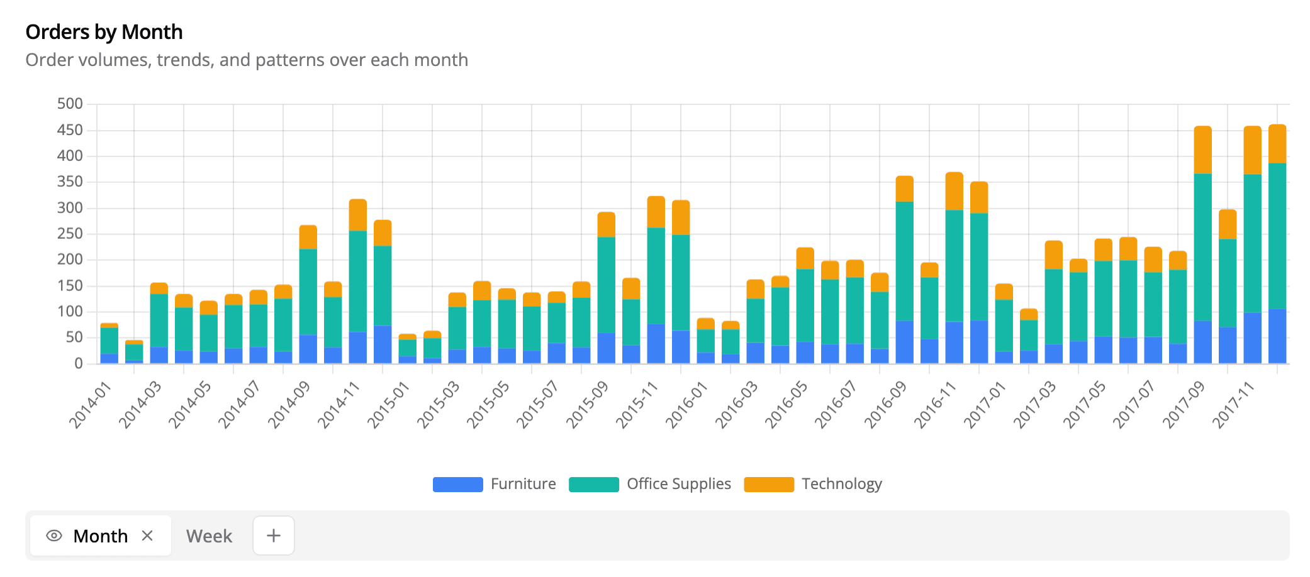
Task: Select the Month tab label
Action: [x=101, y=536]
